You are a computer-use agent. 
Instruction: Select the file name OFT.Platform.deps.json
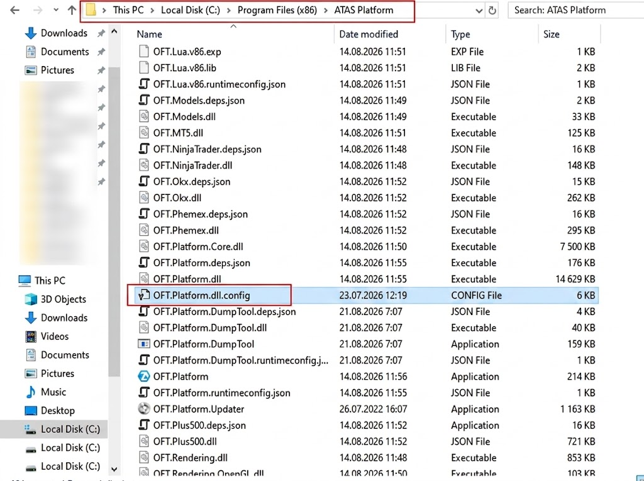pos(202,263)
